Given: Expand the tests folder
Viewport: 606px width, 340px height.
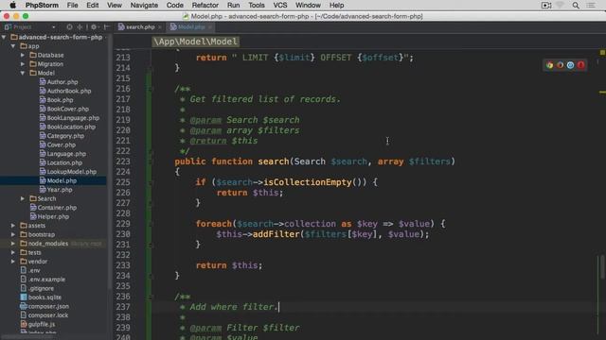Looking at the screenshot, I should pos(13,252).
